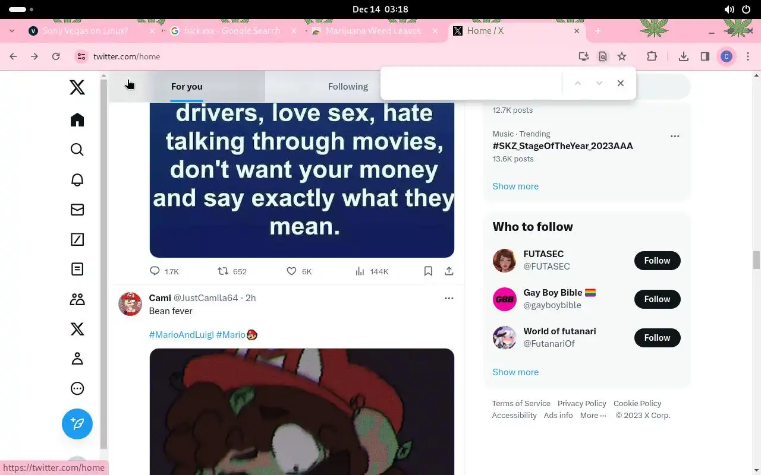This screenshot has width=761, height=475.
Task: Open options for #SKZ_StageOfTheYear_2023AAA trend
Action: (x=675, y=136)
